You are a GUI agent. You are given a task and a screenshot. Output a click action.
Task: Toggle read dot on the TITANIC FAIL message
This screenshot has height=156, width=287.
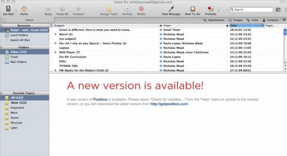point(161,66)
